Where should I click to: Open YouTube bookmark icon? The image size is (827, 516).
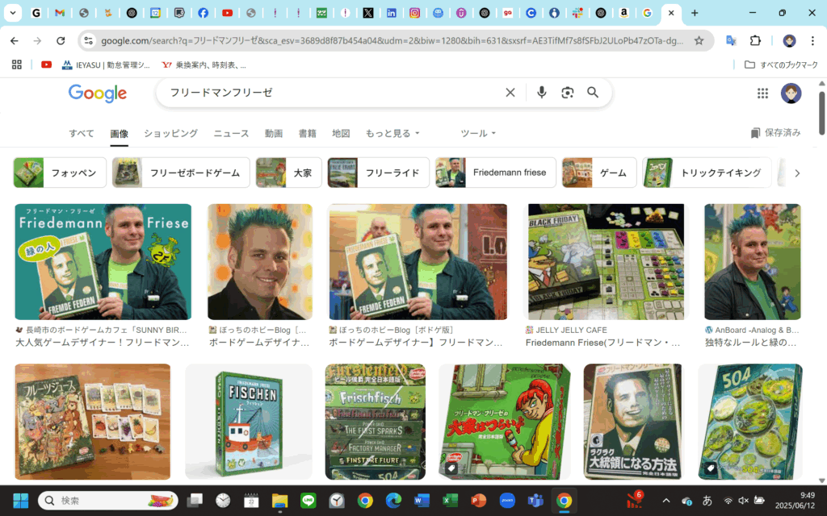46,64
